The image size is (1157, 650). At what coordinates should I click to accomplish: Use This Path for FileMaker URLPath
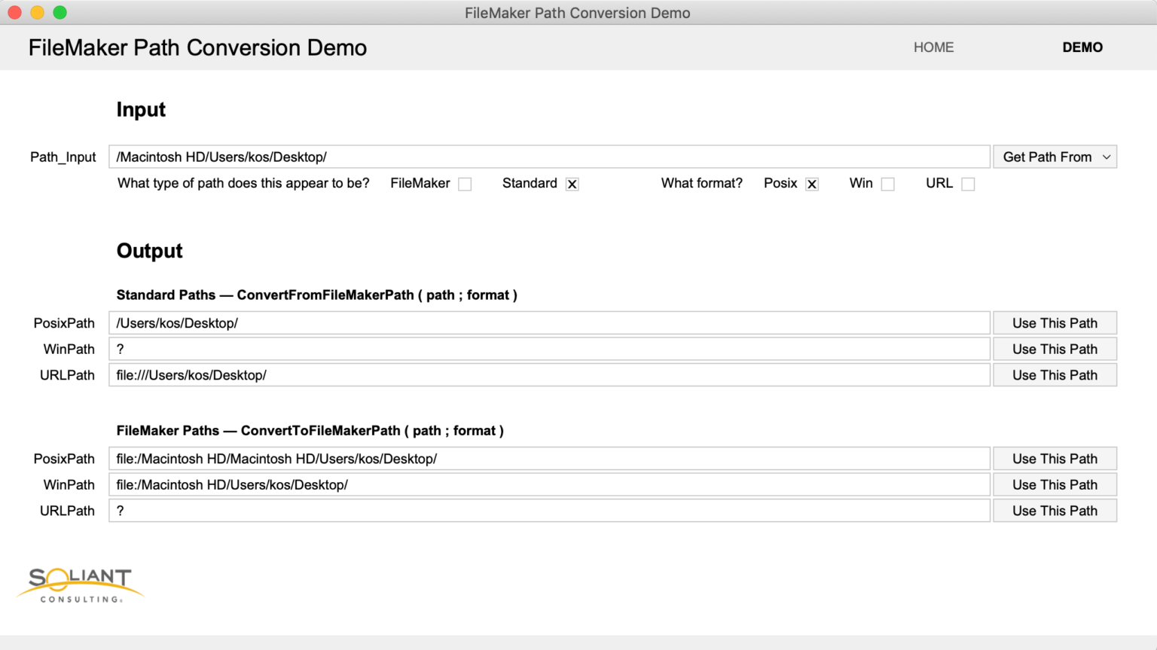pos(1054,510)
